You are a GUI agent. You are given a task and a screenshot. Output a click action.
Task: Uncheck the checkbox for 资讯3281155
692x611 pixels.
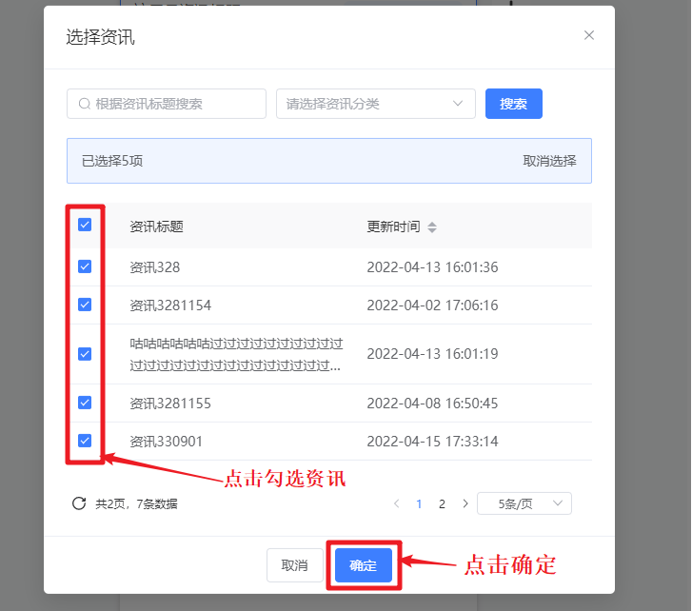click(x=85, y=403)
